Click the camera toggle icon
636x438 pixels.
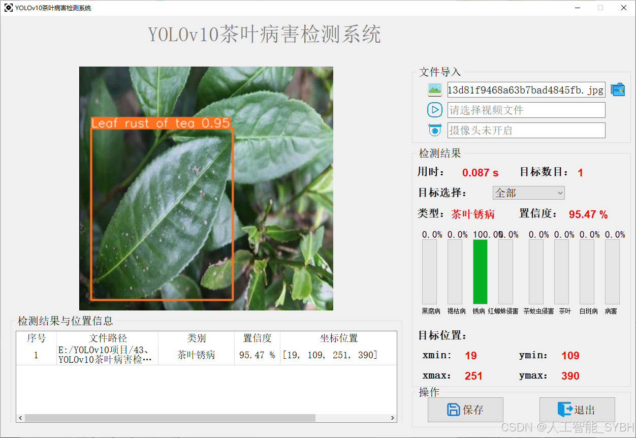(x=435, y=130)
